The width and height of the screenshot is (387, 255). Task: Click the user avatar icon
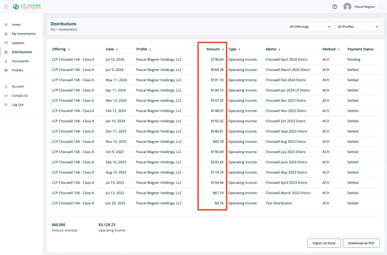click(347, 6)
